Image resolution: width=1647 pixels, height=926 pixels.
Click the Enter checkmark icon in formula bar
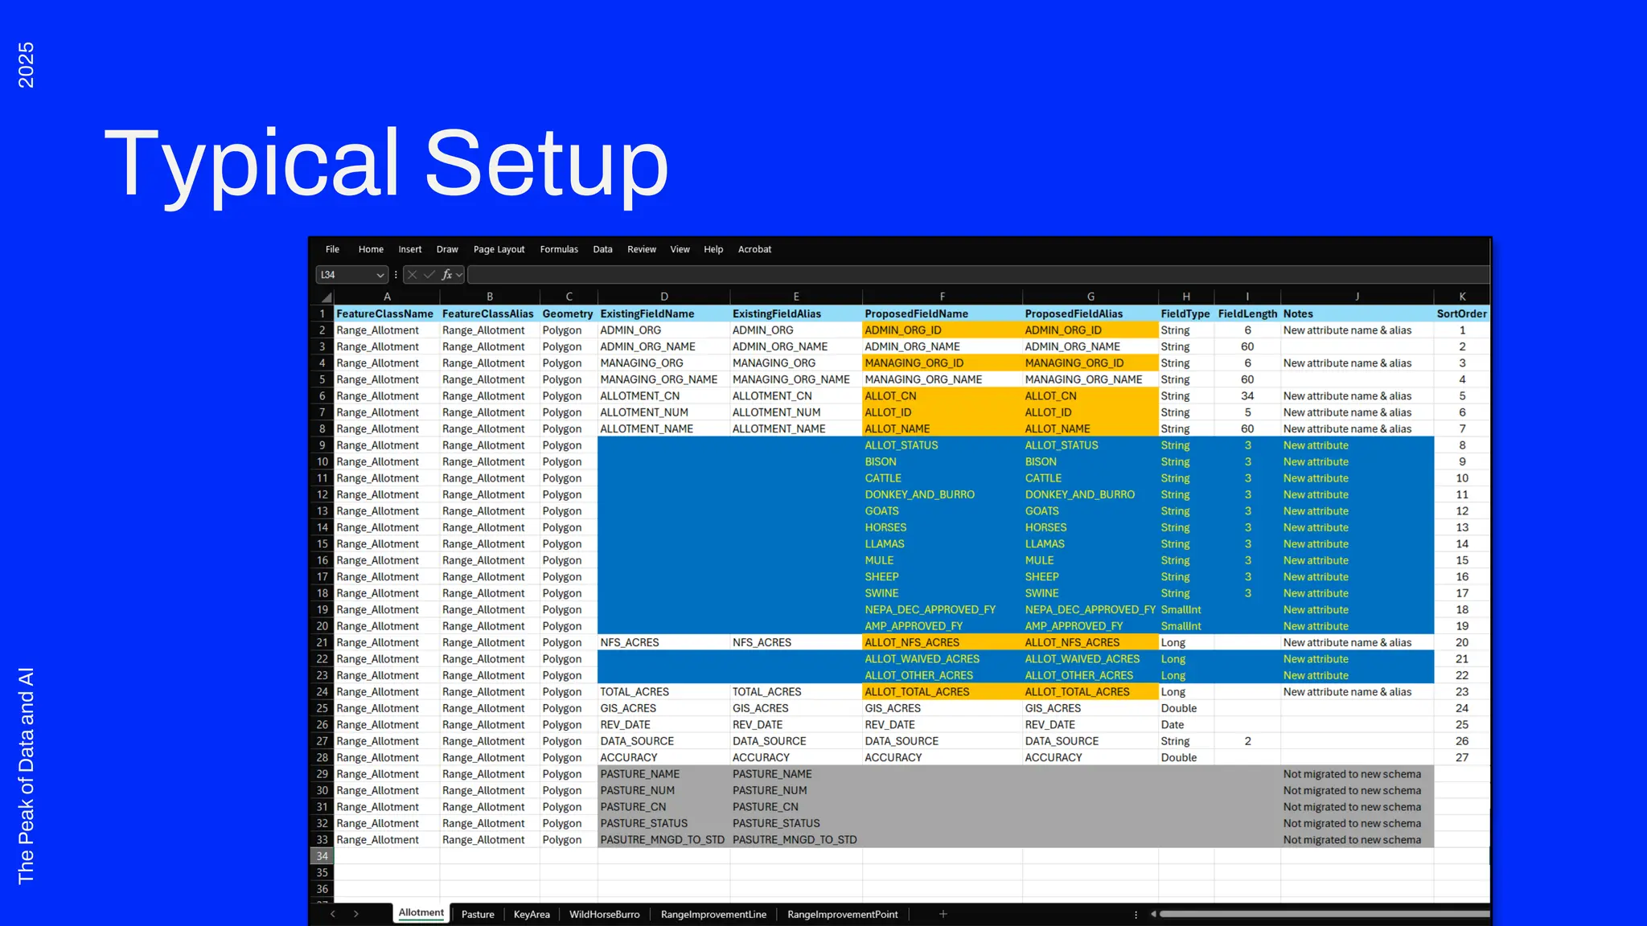coord(429,275)
